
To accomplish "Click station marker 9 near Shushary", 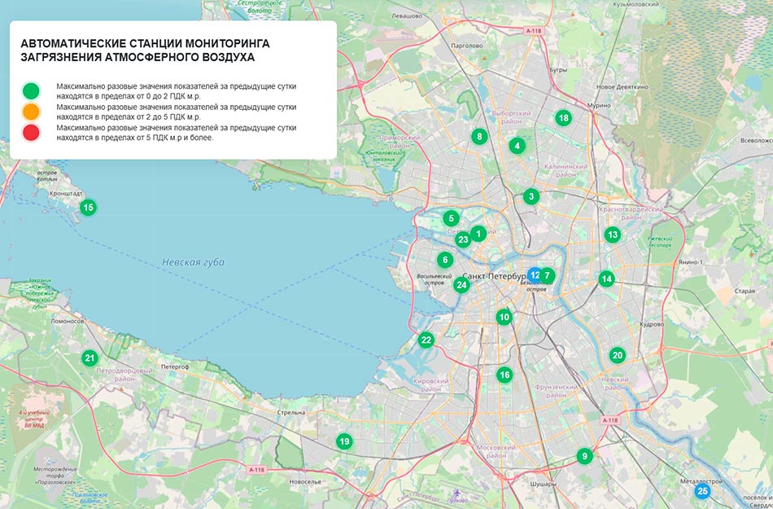I will coord(583,456).
